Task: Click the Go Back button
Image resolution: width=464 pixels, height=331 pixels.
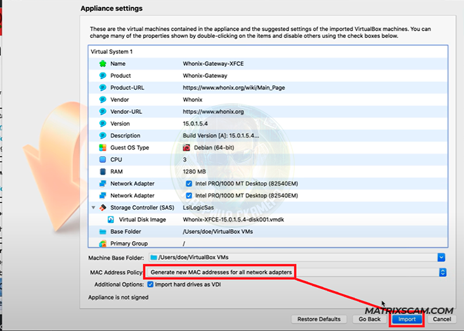Action: (x=370, y=319)
